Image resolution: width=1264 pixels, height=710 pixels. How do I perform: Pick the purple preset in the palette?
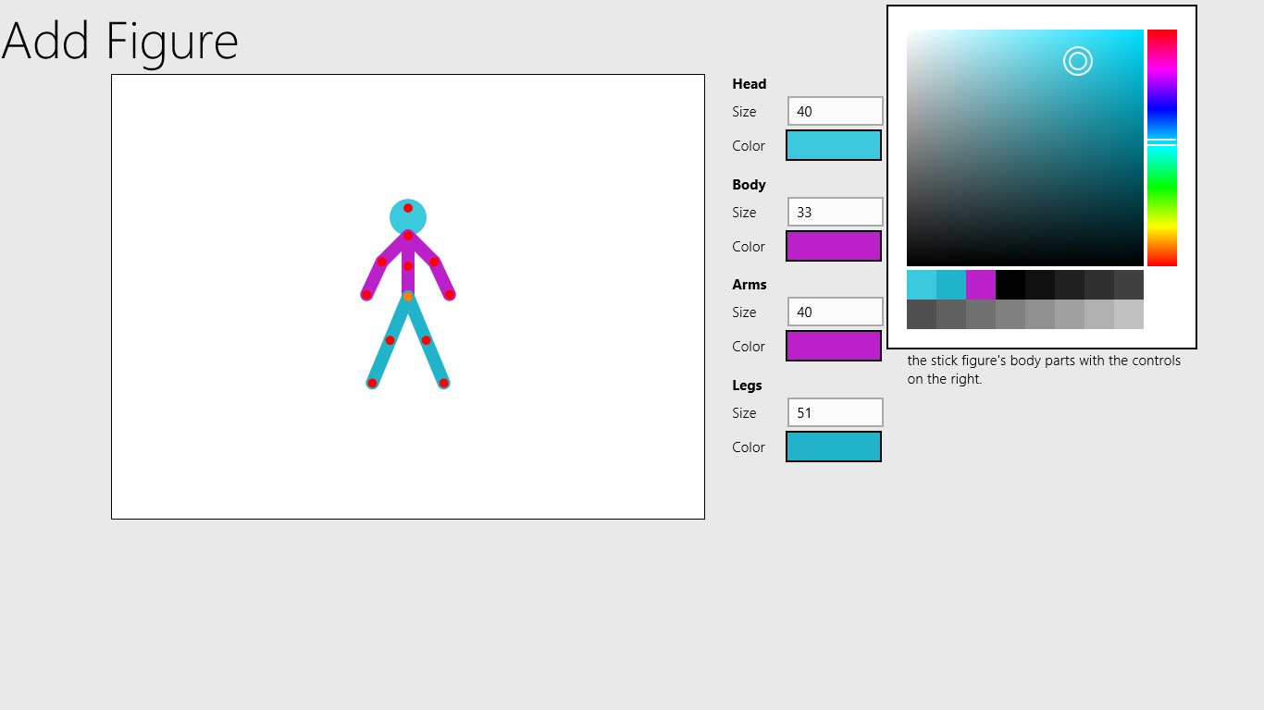coord(980,285)
